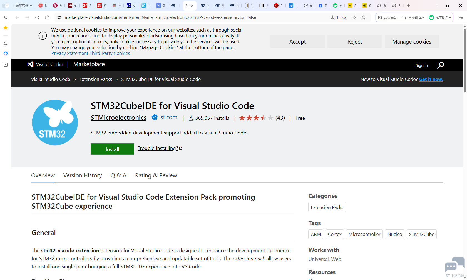Open the 标签管理 tab manager dropdown
This screenshot has width=467, height=280.
[x=24, y=6]
